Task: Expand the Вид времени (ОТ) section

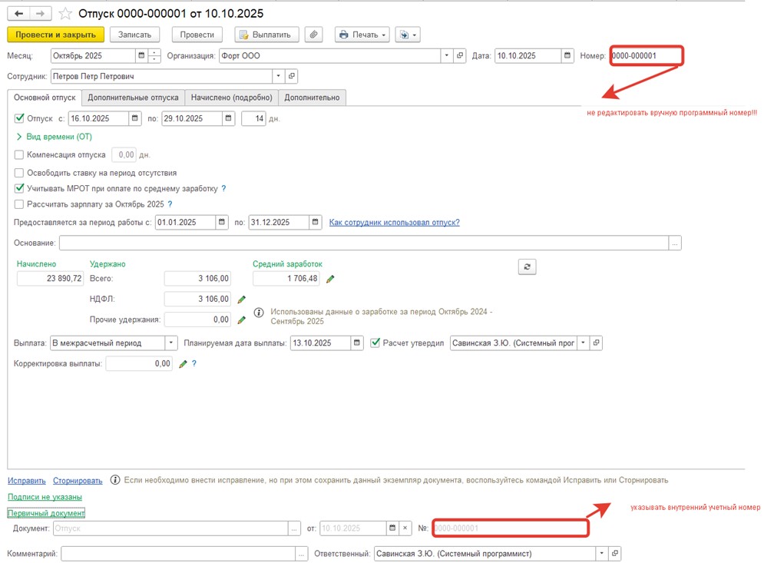Action: click(18, 137)
